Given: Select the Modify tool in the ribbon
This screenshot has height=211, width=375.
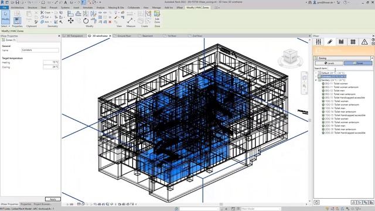Looking at the screenshot, I should 5,17.
